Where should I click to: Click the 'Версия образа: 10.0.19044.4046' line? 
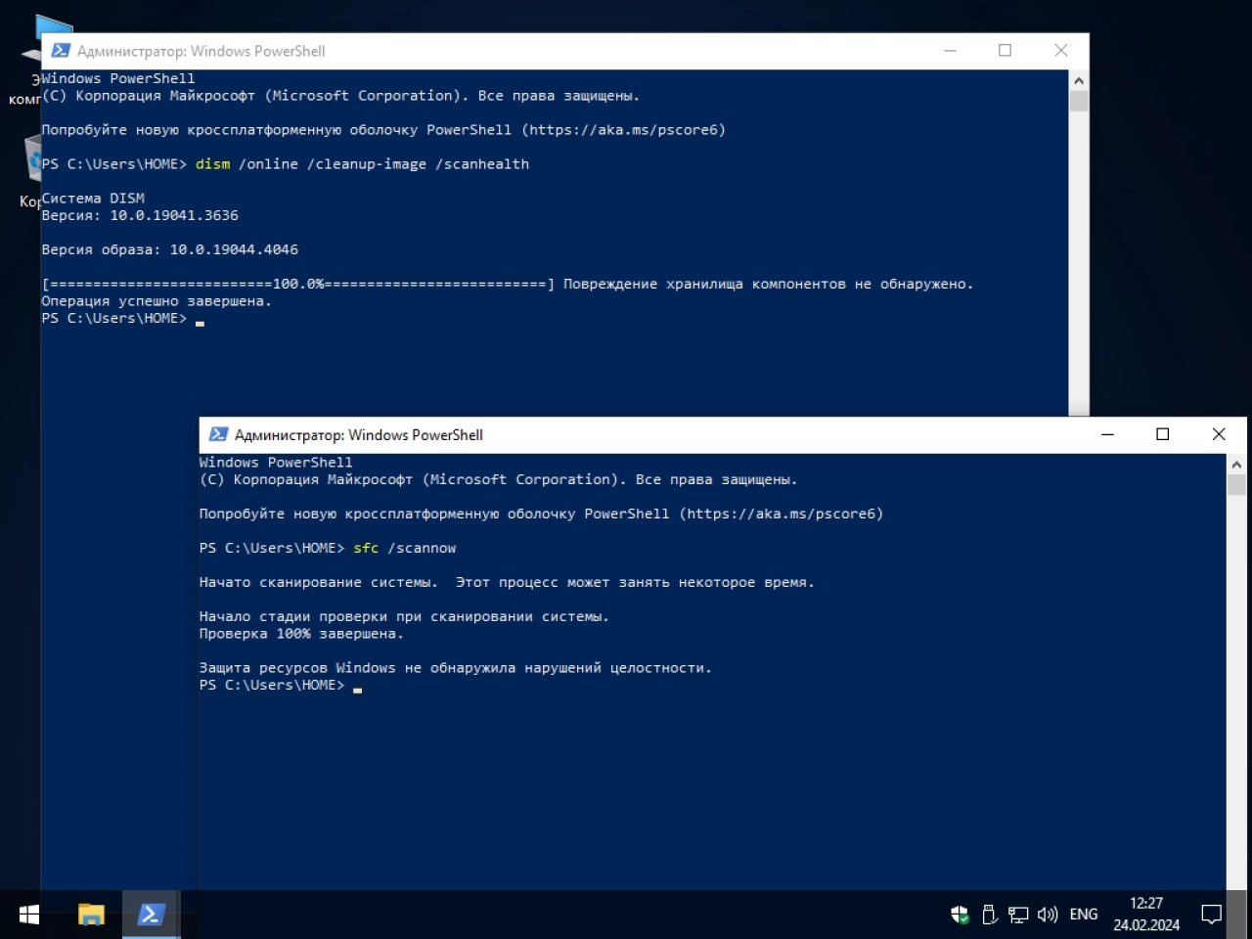point(170,249)
